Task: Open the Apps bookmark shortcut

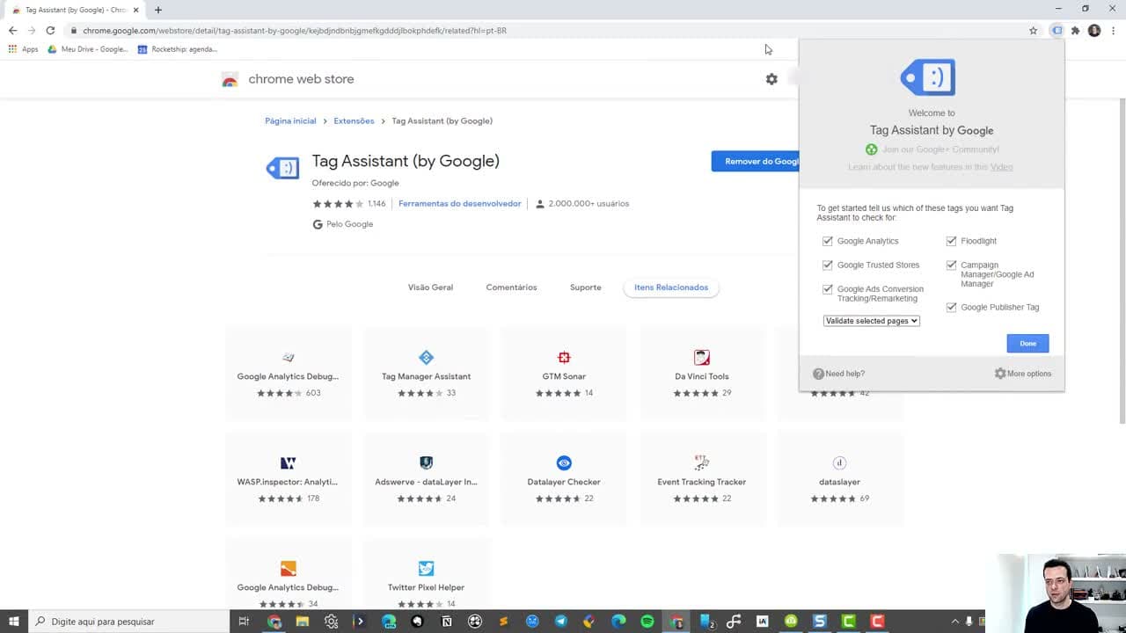Action: (24, 49)
